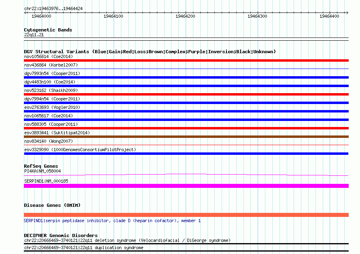Screen dimensions: 360x254
Task: Click the 22q11.21 cytogenetic band label
Action: 34,35
